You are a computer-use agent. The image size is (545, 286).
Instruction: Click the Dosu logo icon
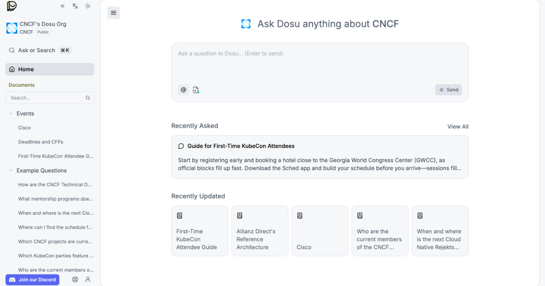(12, 6)
